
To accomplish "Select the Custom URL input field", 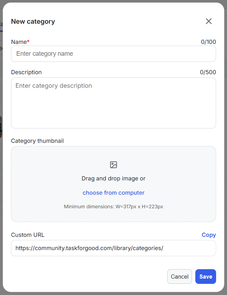I will [x=113, y=248].
